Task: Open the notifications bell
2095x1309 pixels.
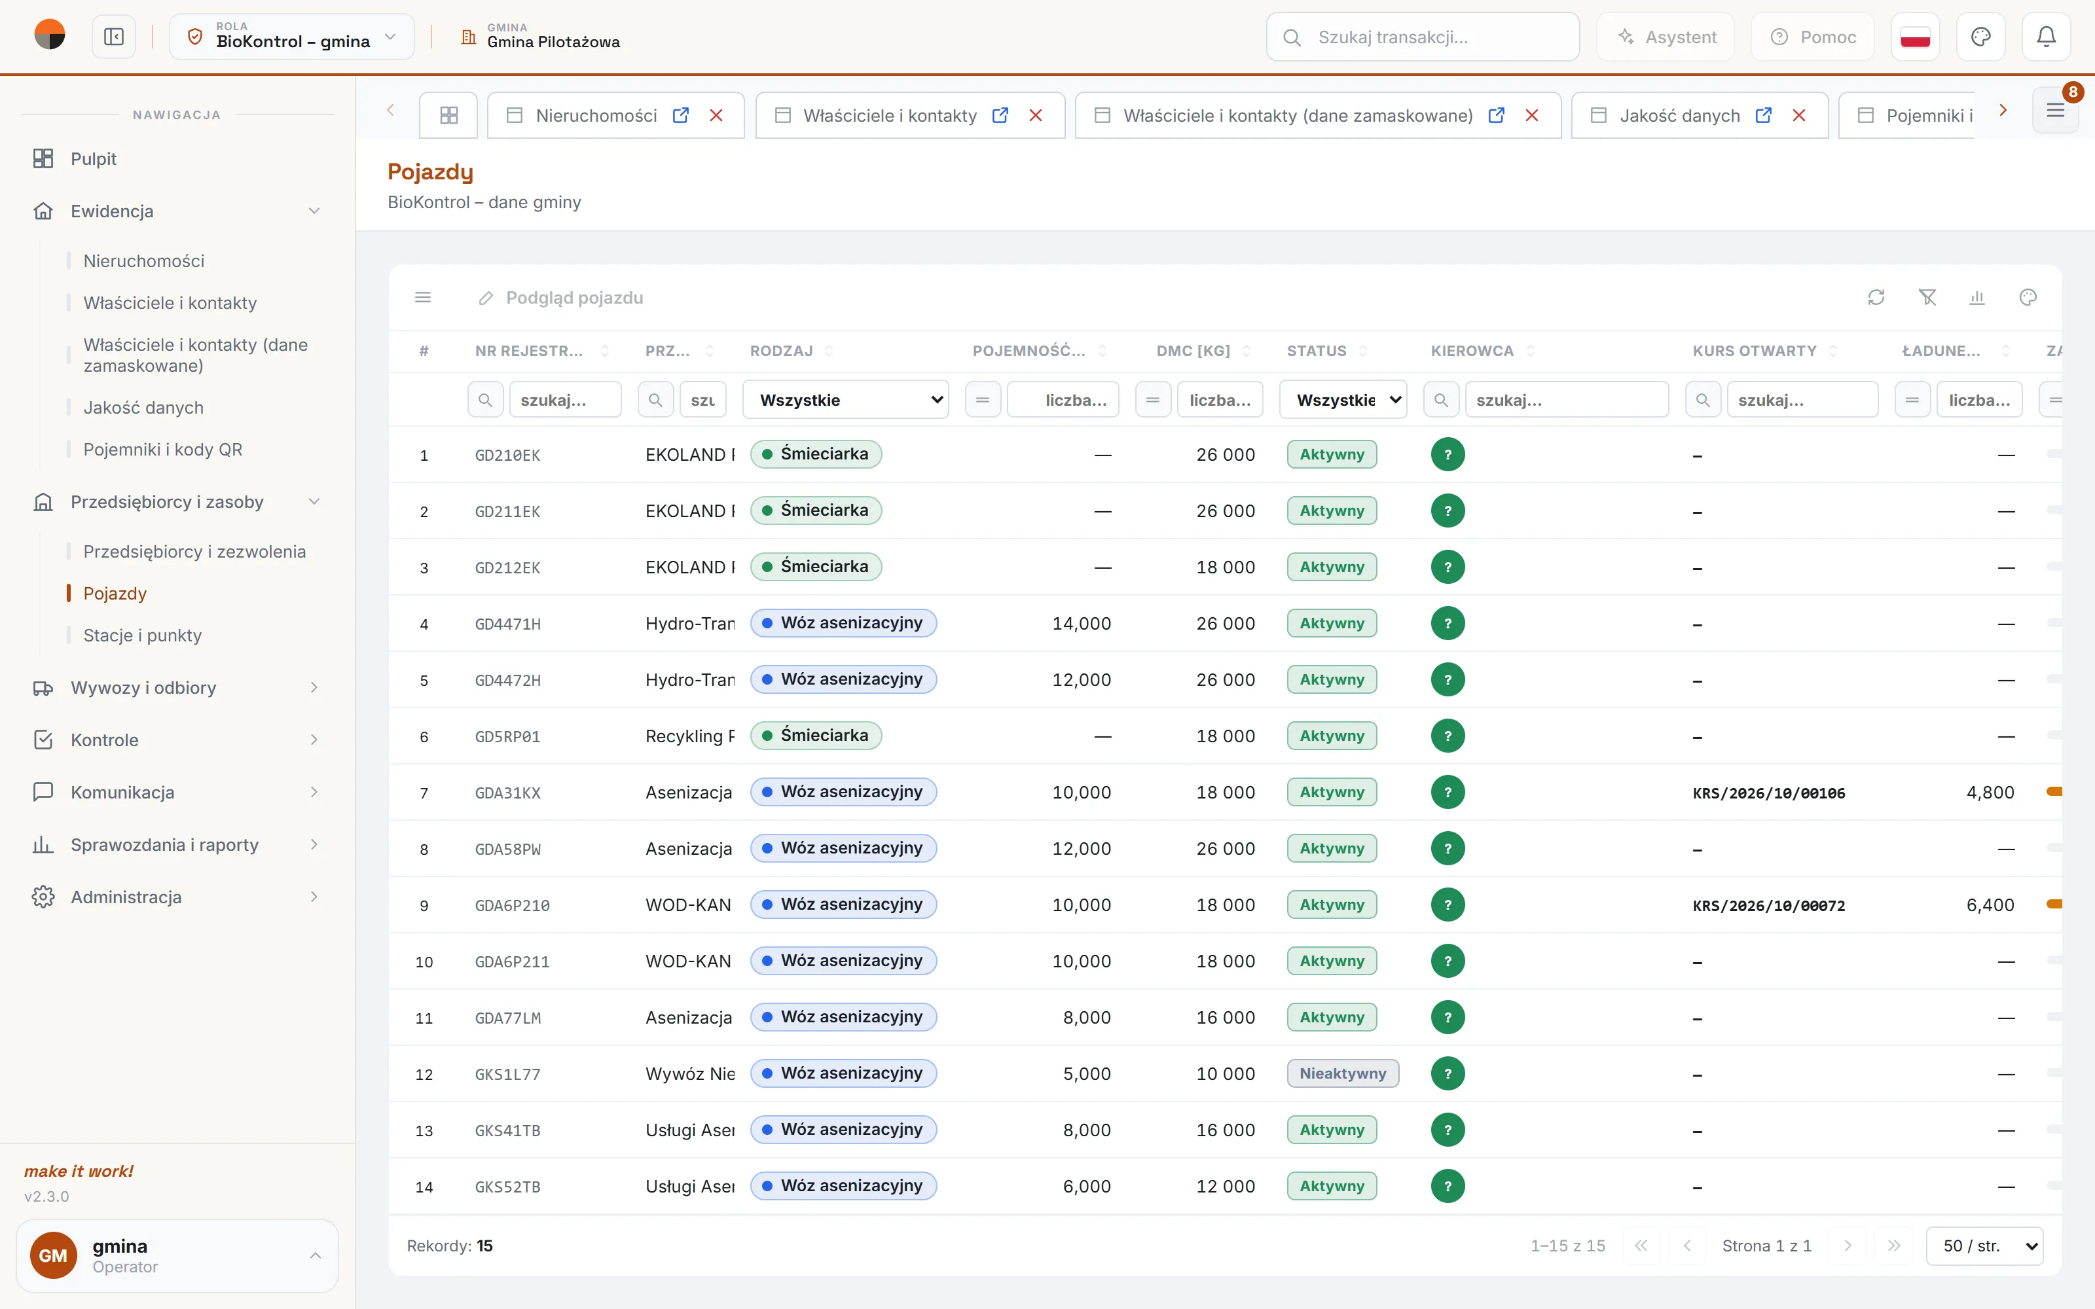Action: 2046,37
